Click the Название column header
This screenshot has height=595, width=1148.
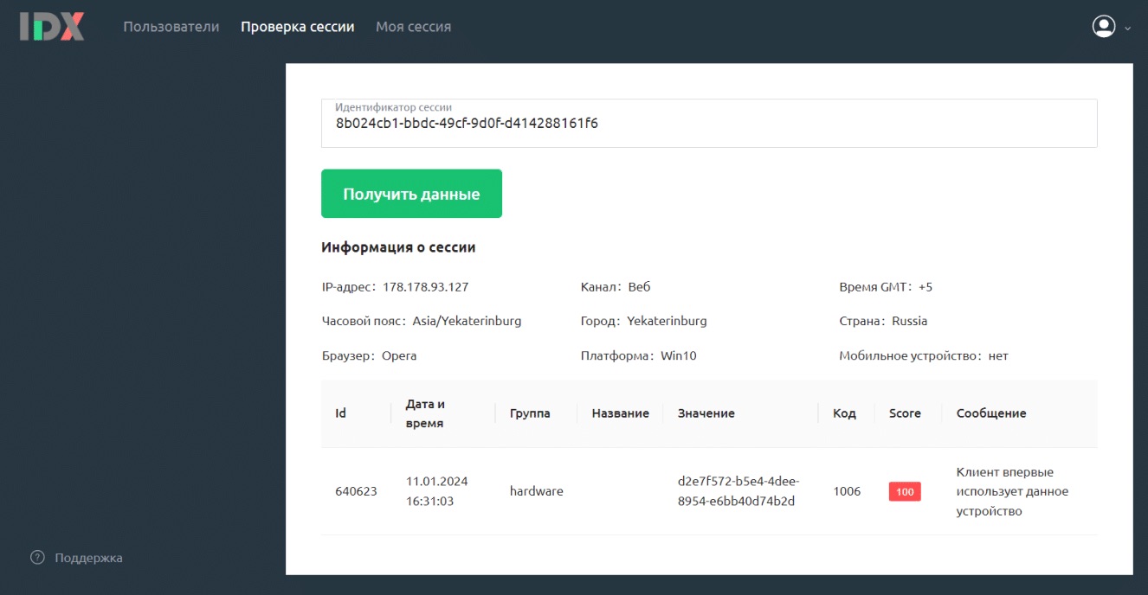click(621, 413)
